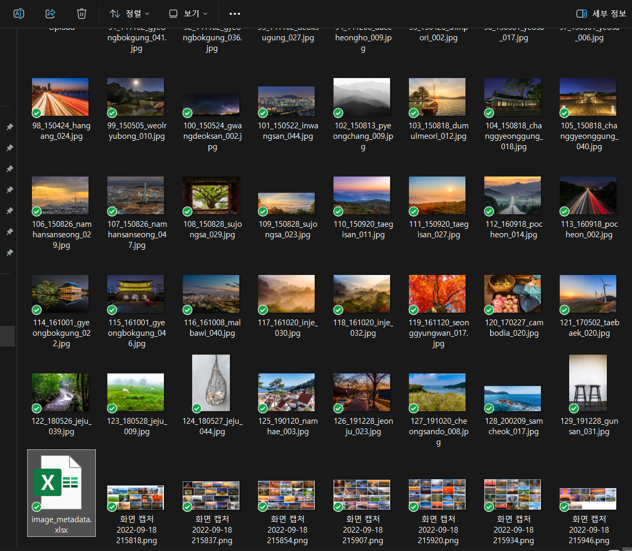Screen dimensions: 632x551
Task: Click the green sync check on 109_150828_sujongsa_023.jpg
Action: click(x=263, y=211)
